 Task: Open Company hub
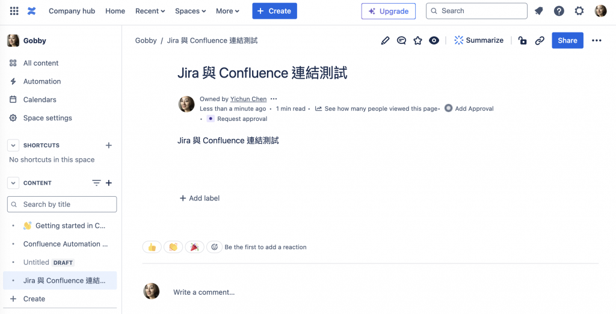(x=72, y=11)
